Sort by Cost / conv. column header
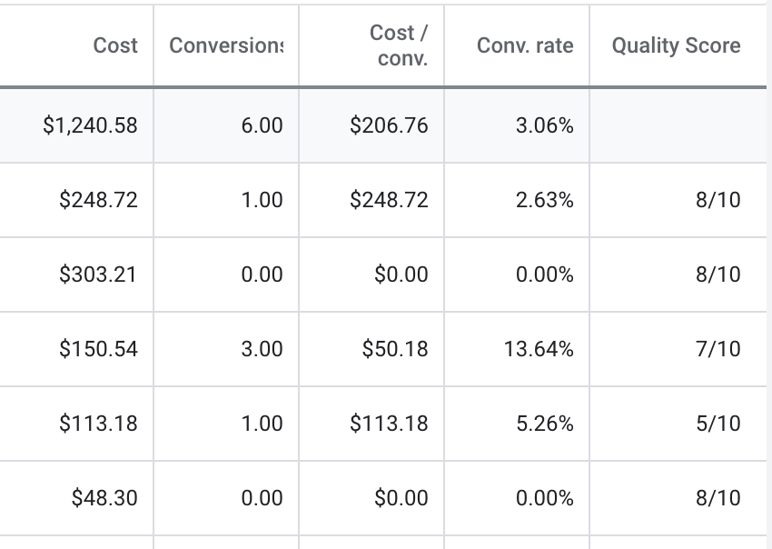Screen dimensions: 772x549 (x=399, y=45)
